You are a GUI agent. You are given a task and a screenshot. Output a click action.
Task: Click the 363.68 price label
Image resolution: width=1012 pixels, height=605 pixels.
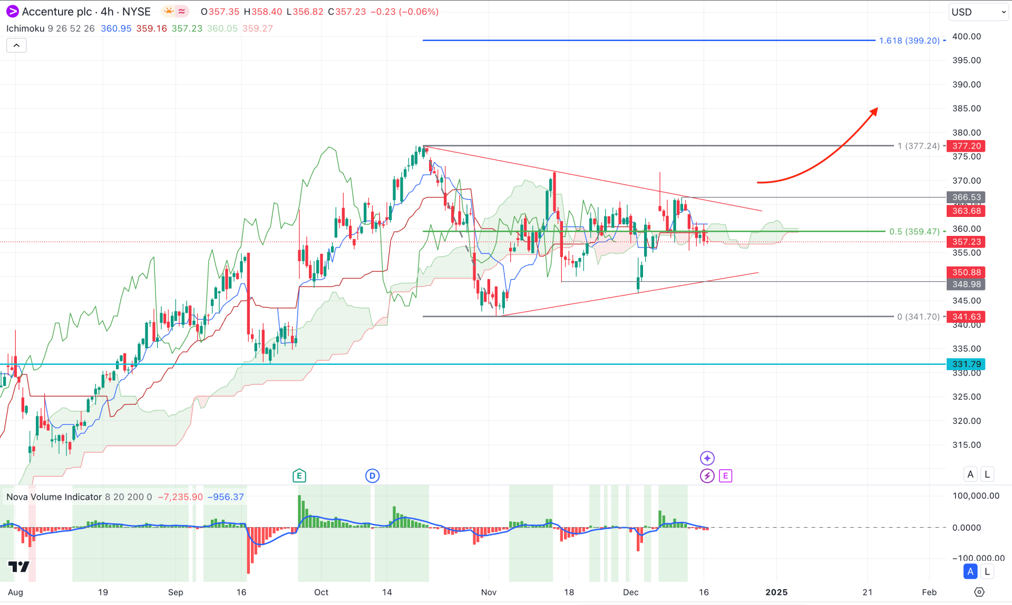pyautogui.click(x=966, y=211)
